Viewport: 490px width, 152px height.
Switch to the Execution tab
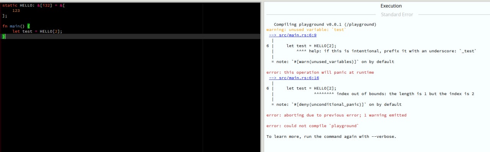tap(391, 6)
